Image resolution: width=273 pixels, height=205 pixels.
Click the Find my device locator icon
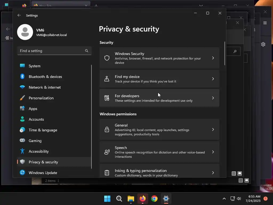[107, 79]
